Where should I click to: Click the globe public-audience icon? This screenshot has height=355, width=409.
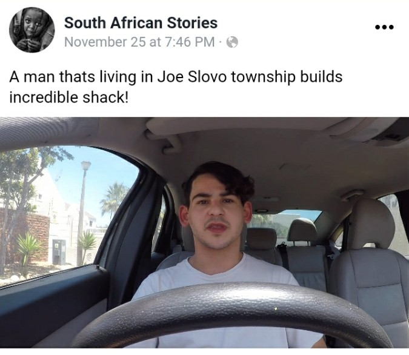[x=232, y=42]
